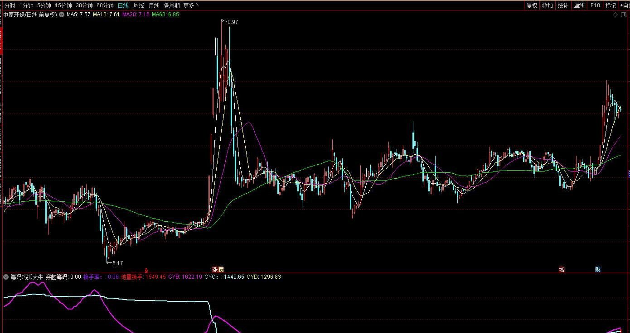Click the 榜 ranking marker below chart
The width and height of the screenshot is (630, 333).
point(221,270)
